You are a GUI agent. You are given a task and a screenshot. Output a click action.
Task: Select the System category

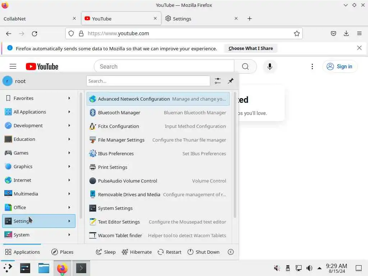39,235
